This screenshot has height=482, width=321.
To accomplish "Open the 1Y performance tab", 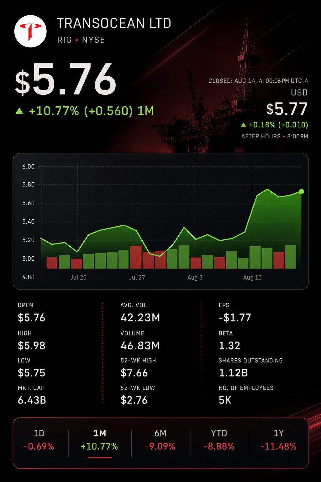I will coord(279,440).
